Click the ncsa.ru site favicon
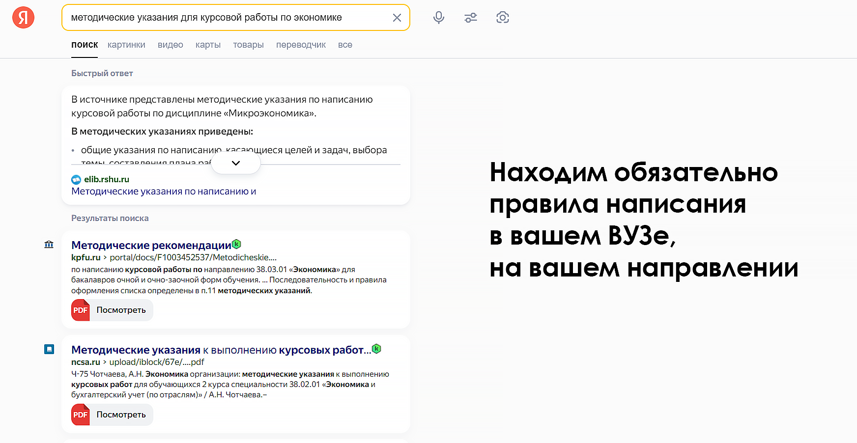This screenshot has height=443, width=857. tap(49, 349)
